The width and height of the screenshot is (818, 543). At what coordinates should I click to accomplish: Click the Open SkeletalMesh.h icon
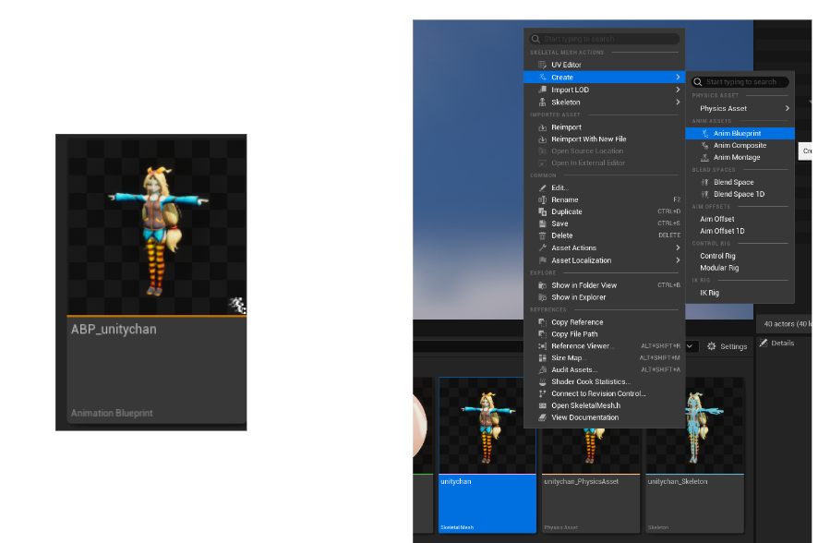542,405
